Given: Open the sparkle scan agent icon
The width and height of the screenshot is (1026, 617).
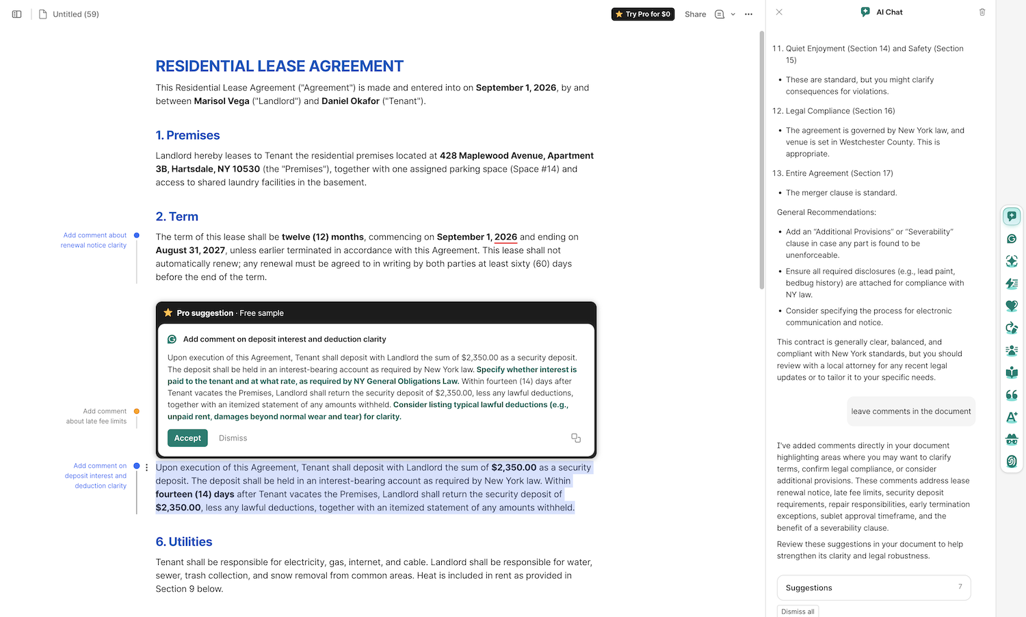Looking at the screenshot, I should pos(1012,261).
